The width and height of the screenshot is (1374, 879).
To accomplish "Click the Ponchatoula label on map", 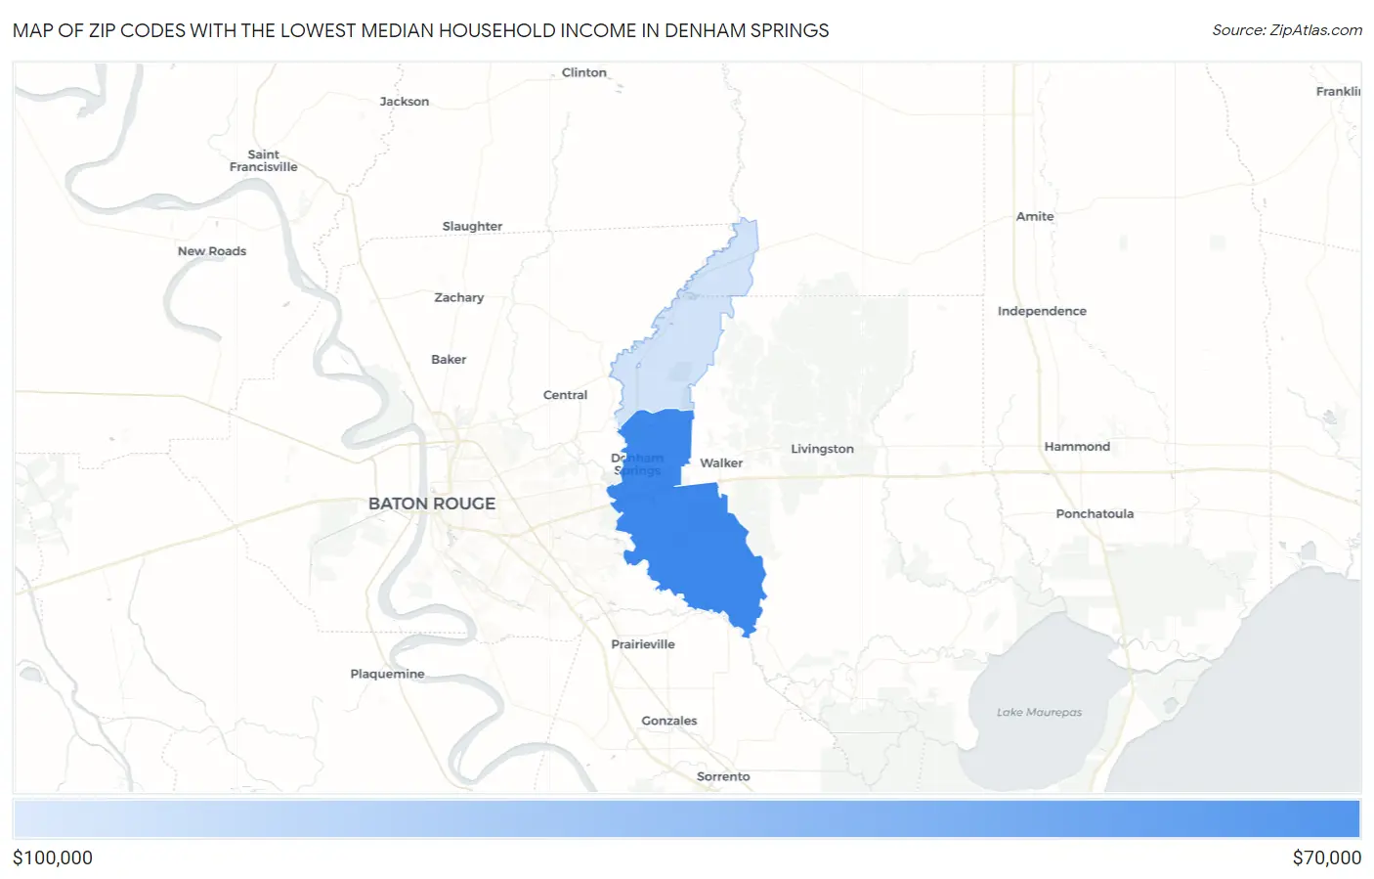I will (1095, 513).
